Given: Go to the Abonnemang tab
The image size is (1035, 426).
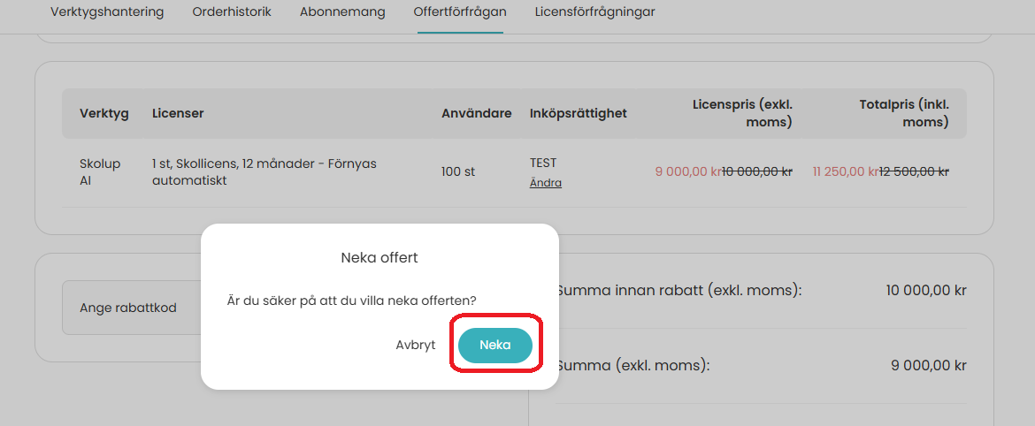Looking at the screenshot, I should coord(342,11).
